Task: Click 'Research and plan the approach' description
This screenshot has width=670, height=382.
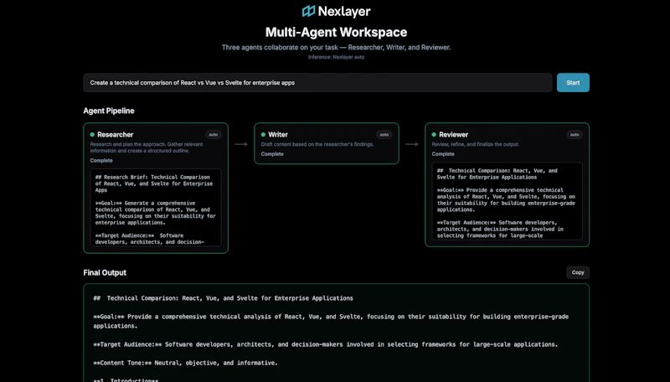Action: pyautogui.click(x=147, y=147)
